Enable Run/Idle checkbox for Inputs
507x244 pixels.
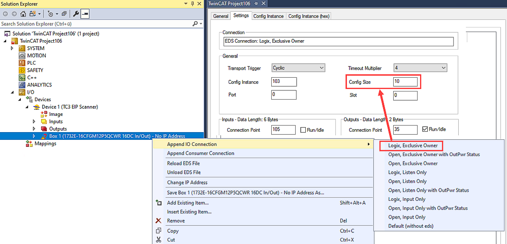point(303,130)
